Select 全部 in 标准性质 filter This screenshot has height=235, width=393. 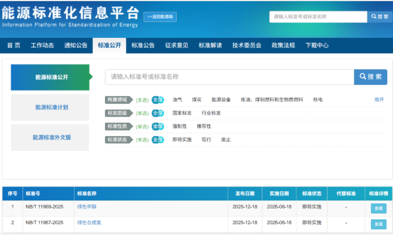click(158, 126)
